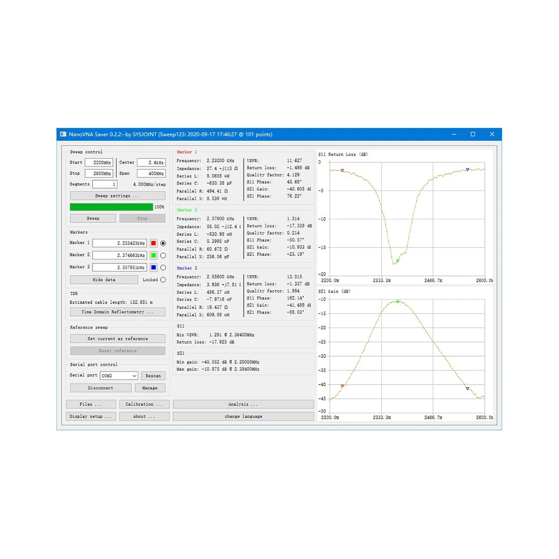Open Time Domain Reflectometry window
Viewport: 559px width, 559px height.
(117, 312)
